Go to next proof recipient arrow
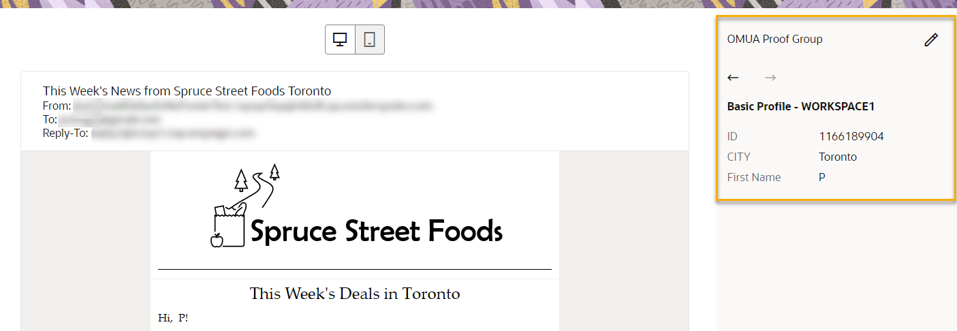This screenshot has width=957, height=331. [770, 78]
